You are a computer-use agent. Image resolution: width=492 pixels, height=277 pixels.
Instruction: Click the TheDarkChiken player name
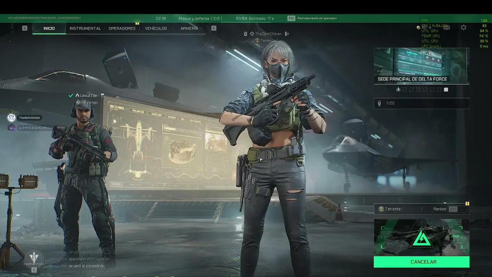[x=268, y=34]
